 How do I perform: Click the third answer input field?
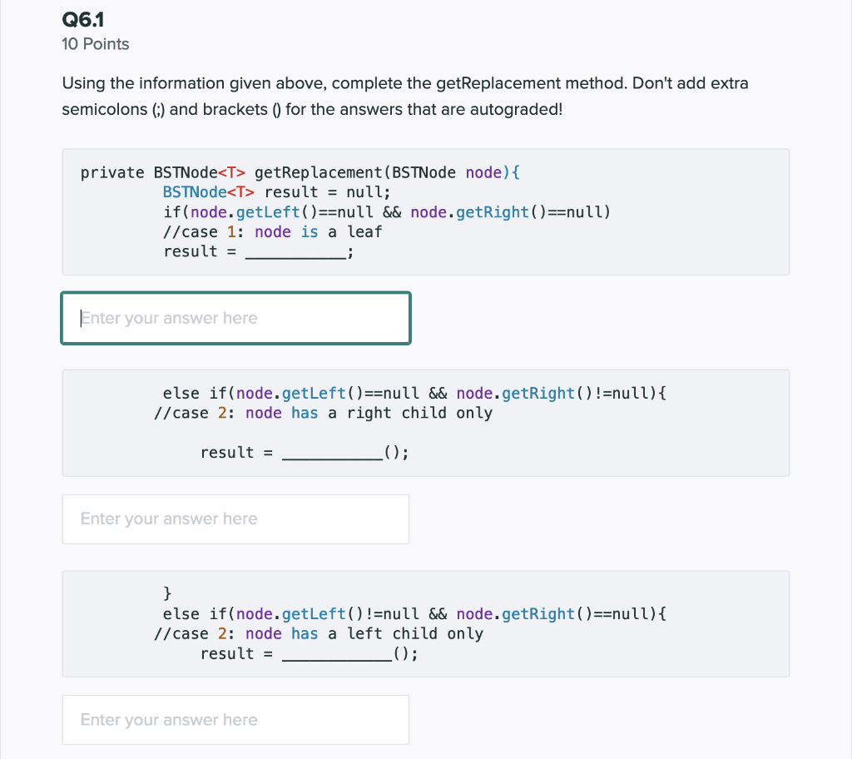(235, 719)
